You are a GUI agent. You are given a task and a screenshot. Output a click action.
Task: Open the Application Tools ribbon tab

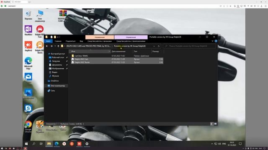[131, 41]
